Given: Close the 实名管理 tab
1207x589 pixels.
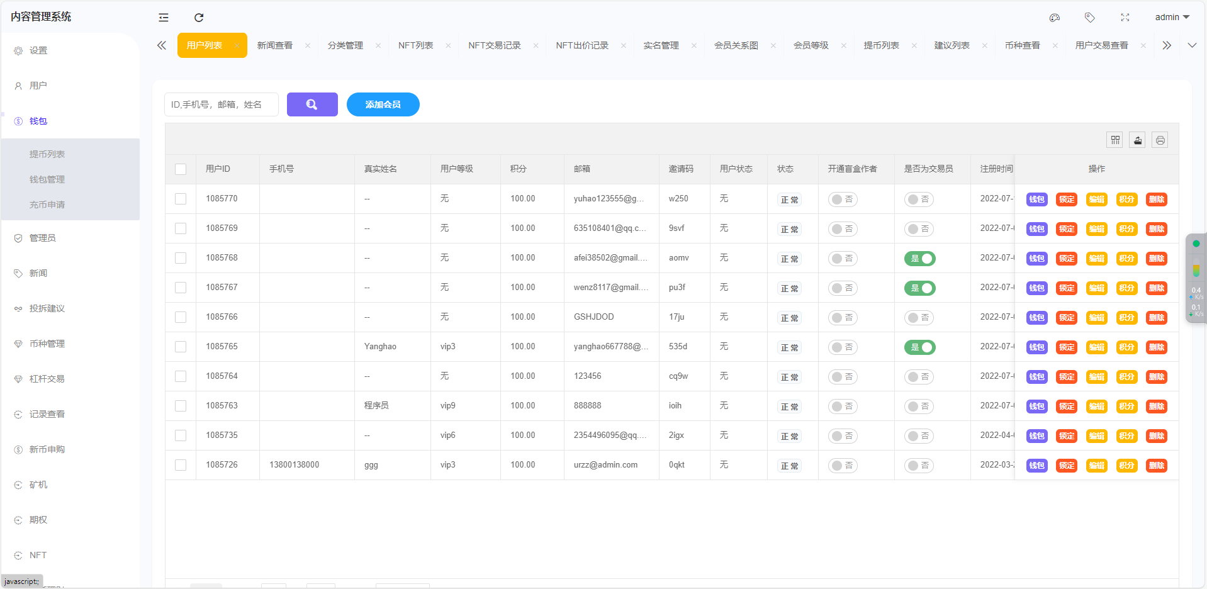Looking at the screenshot, I should (694, 45).
